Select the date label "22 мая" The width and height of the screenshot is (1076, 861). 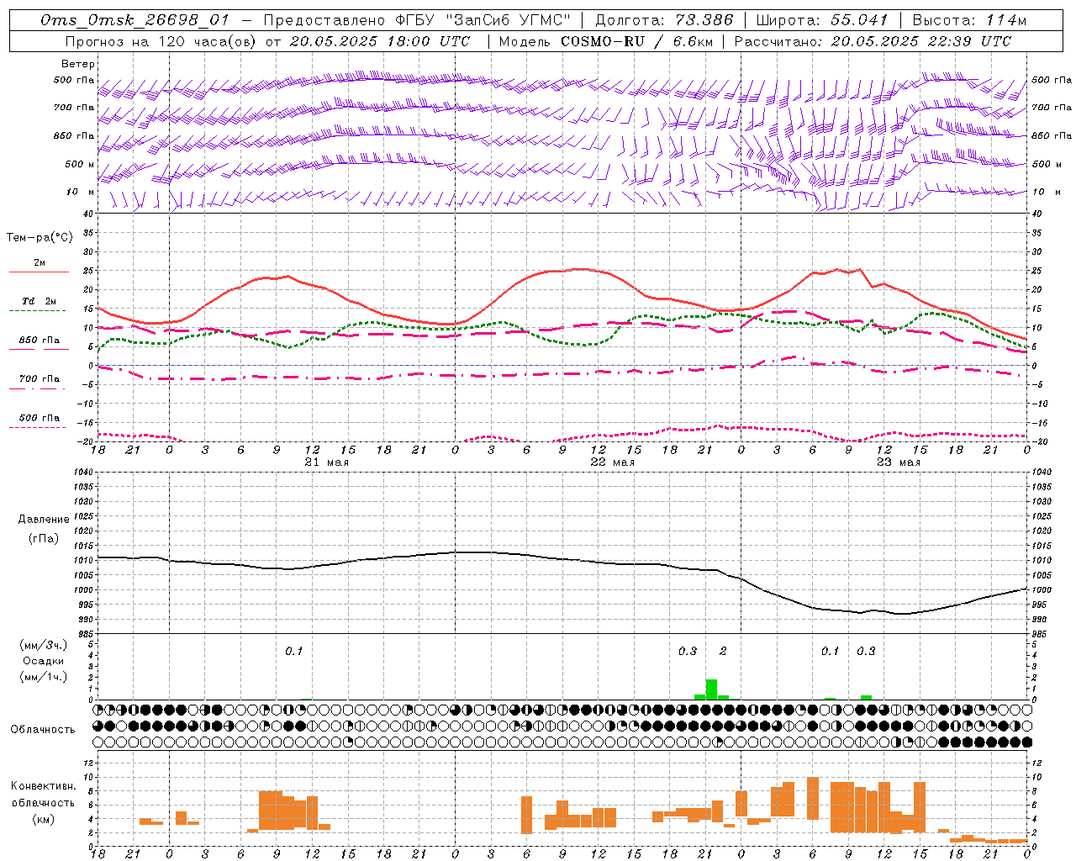[612, 462]
